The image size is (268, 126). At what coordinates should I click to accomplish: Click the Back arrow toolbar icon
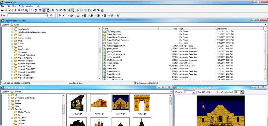[x=2, y=10]
